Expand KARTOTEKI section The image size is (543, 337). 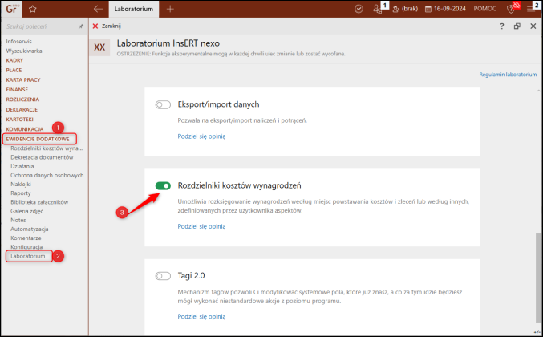point(20,119)
